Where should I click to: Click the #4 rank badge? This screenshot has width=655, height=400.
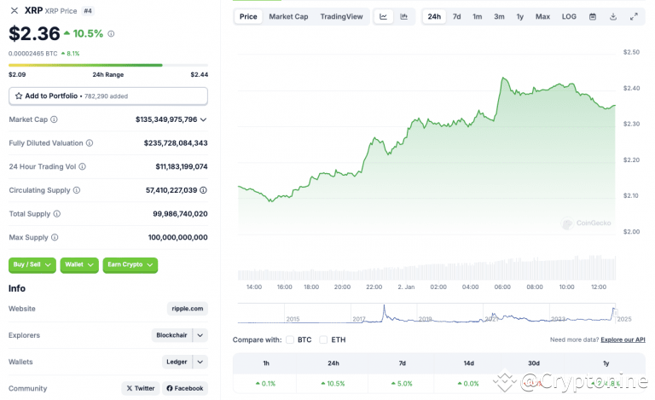88,11
